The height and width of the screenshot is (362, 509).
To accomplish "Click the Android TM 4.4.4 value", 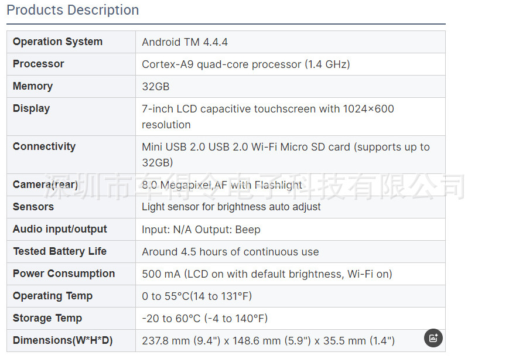I will tap(185, 42).
